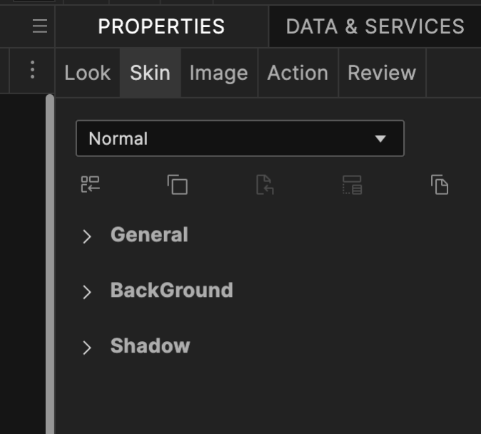Expand the Shadow section chevron
481x434 pixels.
coord(87,347)
